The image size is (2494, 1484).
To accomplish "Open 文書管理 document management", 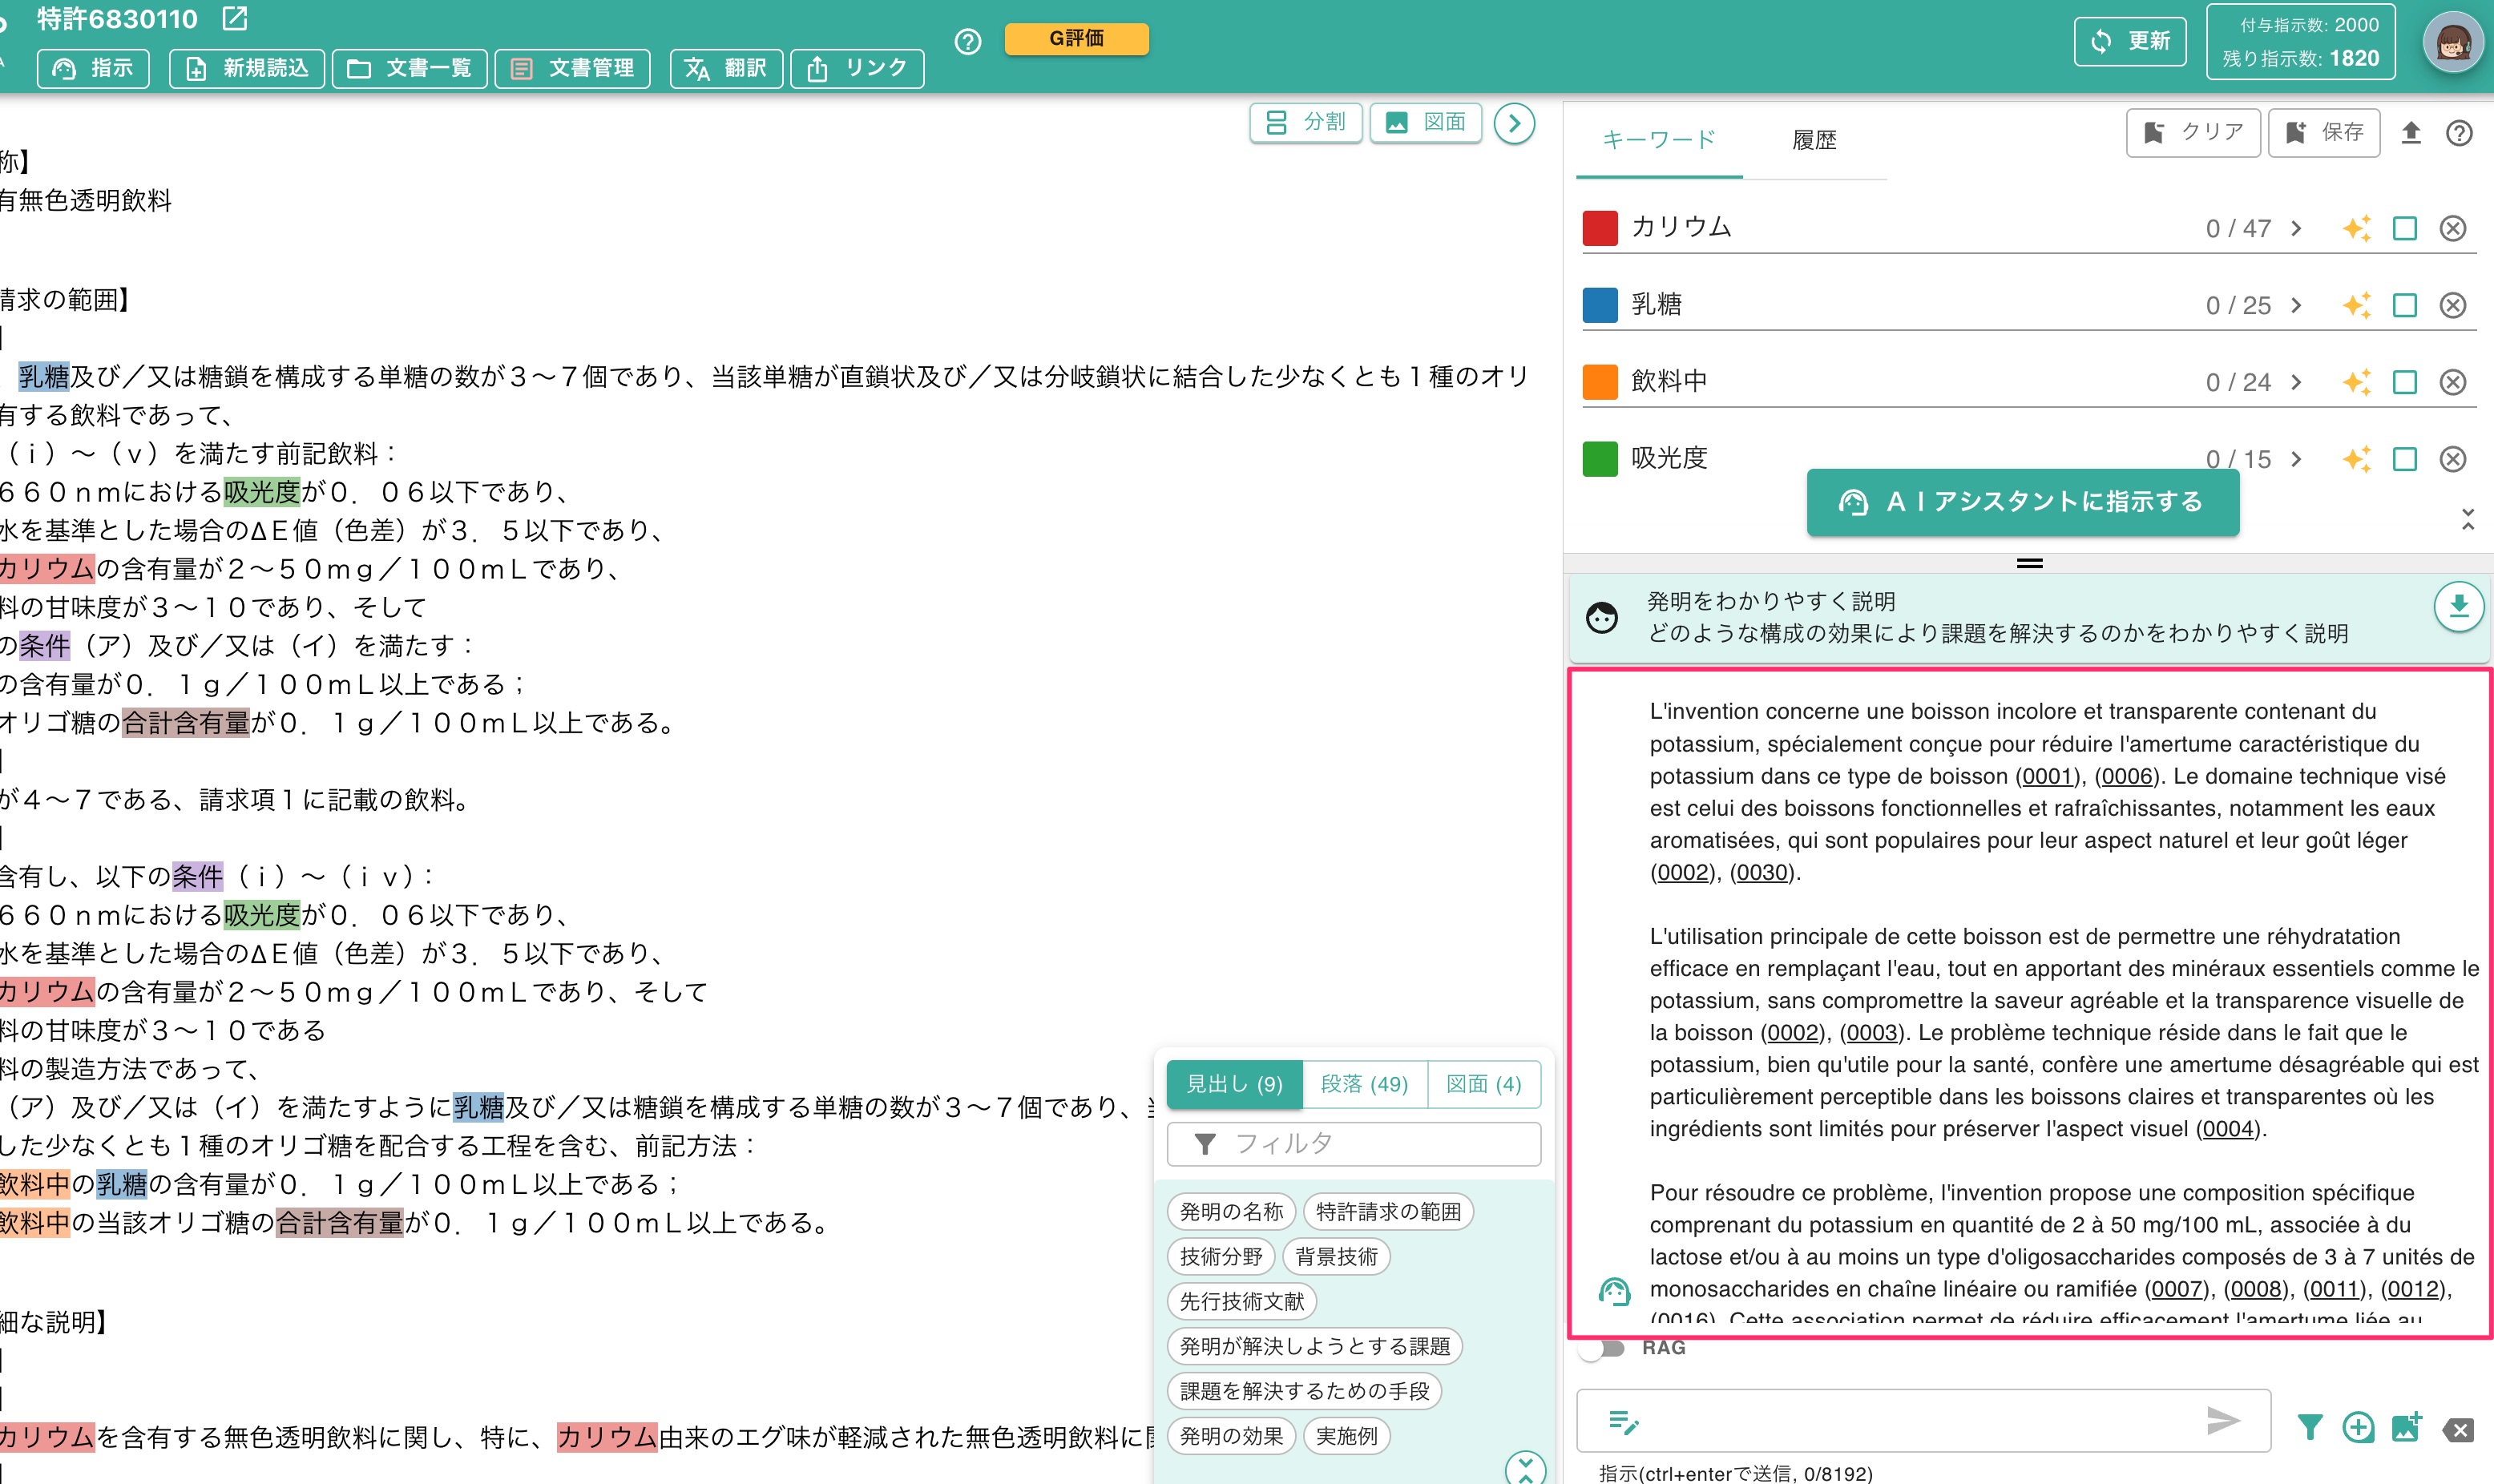I will 572,68.
